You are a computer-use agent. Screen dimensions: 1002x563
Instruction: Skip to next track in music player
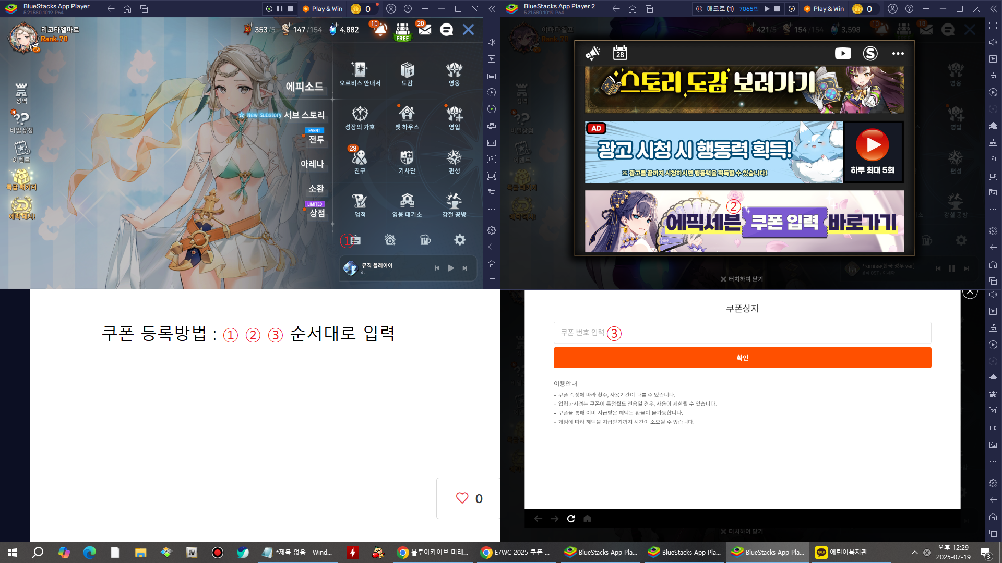[465, 268]
